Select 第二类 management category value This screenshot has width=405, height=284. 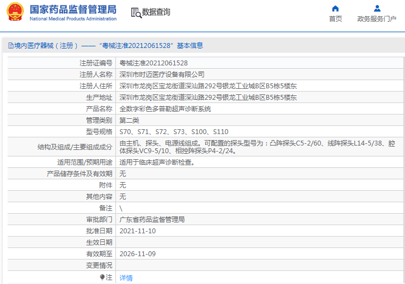(x=129, y=120)
